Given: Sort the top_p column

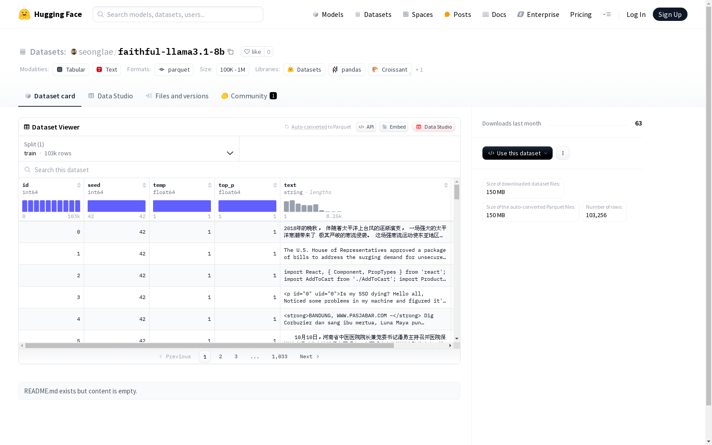Looking at the screenshot, I should [x=275, y=185].
